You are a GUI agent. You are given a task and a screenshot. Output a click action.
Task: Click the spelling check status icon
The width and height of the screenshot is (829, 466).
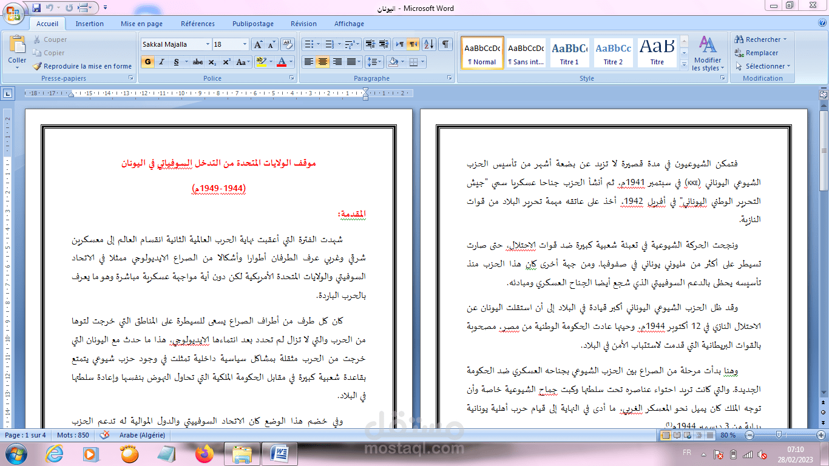tap(105, 435)
